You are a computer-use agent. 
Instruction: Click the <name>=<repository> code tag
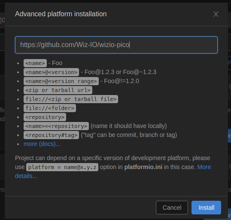tap(56, 126)
